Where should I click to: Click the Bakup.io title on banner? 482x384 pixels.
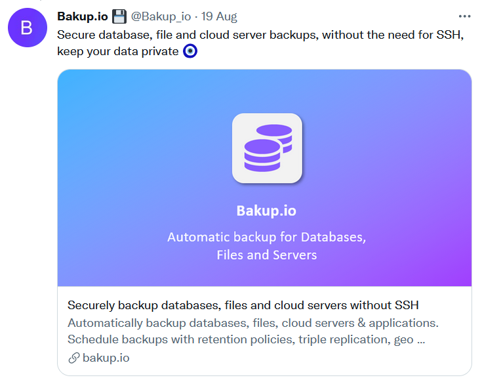click(x=266, y=211)
